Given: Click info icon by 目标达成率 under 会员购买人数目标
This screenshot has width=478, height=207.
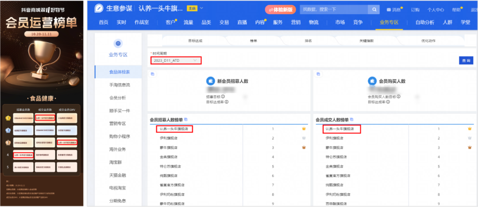Looking at the screenshot, I should pyautogui.click(x=388, y=102).
